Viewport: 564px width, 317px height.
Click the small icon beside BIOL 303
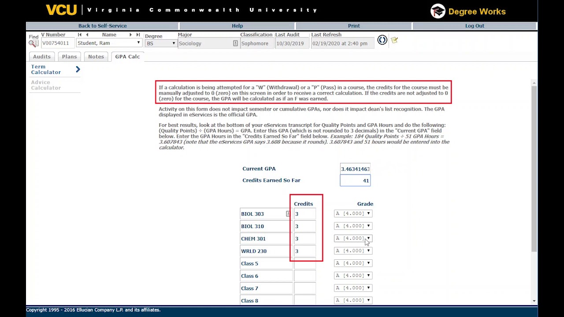pyautogui.click(x=288, y=214)
